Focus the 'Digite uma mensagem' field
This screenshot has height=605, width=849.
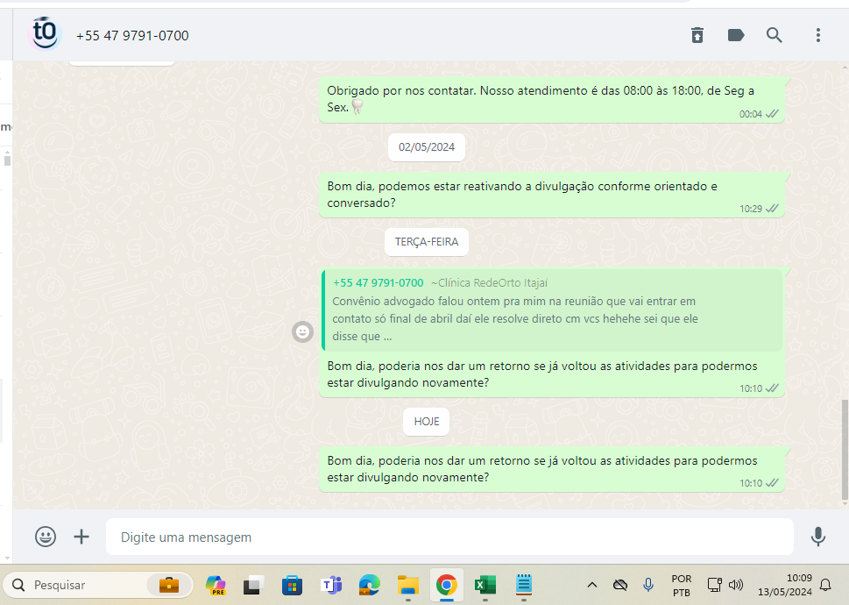[x=449, y=537]
